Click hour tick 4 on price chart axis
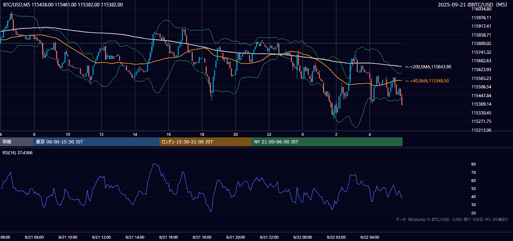The width and height of the screenshot is (513, 241). pos(370,134)
